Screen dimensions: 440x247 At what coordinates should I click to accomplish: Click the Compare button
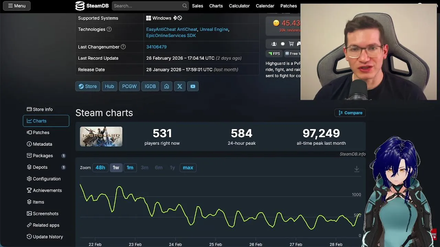pos(350,113)
